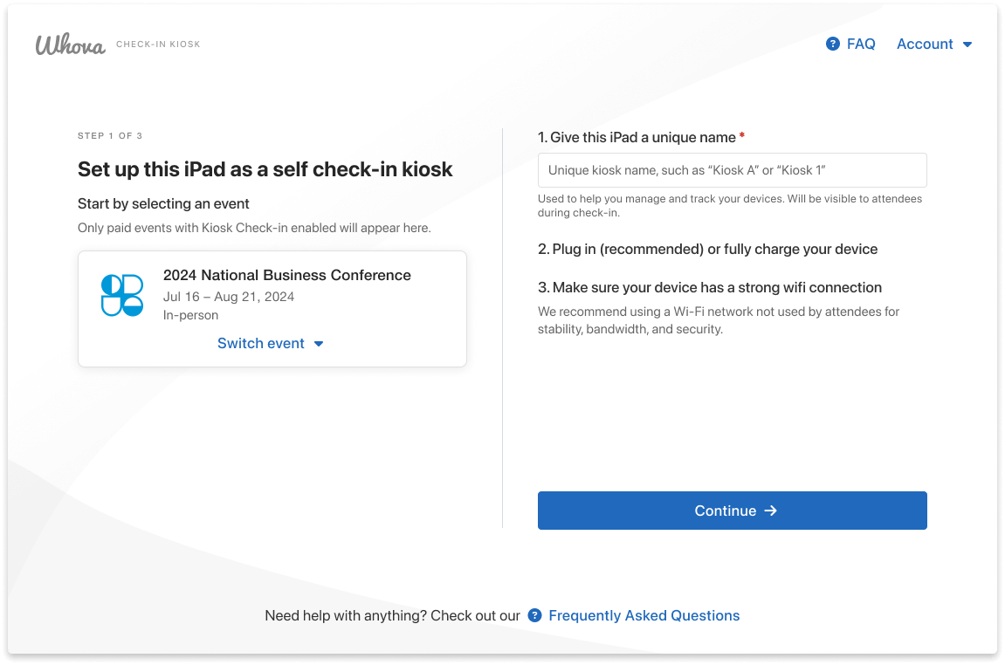Click the Whova logo

pos(69,43)
